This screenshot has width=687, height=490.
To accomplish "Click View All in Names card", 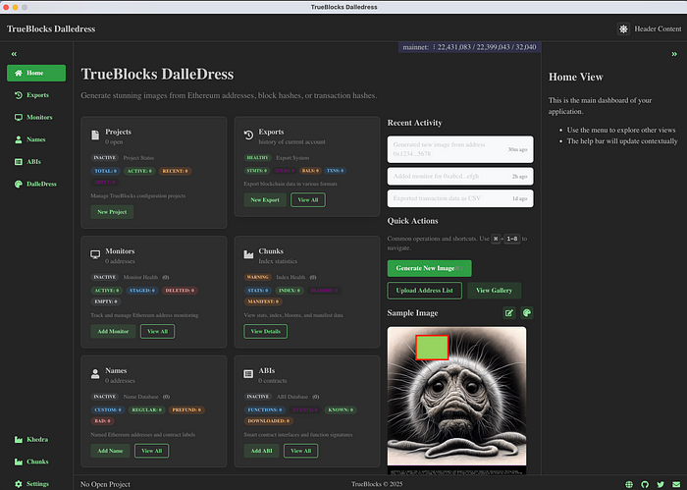I will coord(151,451).
